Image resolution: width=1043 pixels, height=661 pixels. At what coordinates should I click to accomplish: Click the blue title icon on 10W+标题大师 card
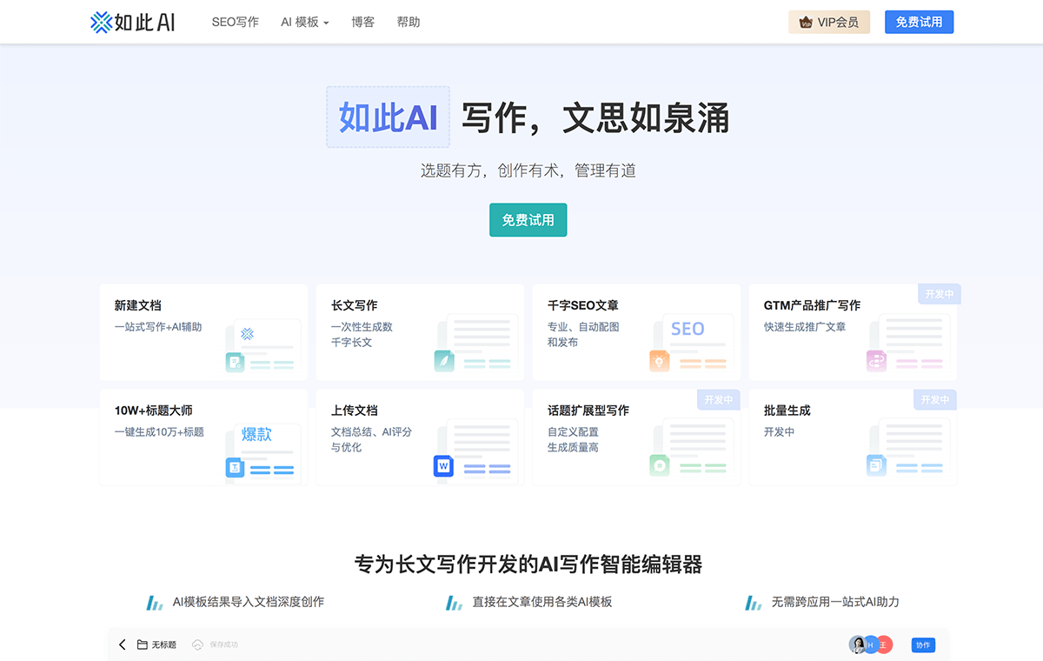coord(235,467)
